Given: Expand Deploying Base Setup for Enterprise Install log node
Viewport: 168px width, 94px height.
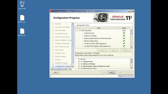Looking at the screenshot, I should click(79, 66).
